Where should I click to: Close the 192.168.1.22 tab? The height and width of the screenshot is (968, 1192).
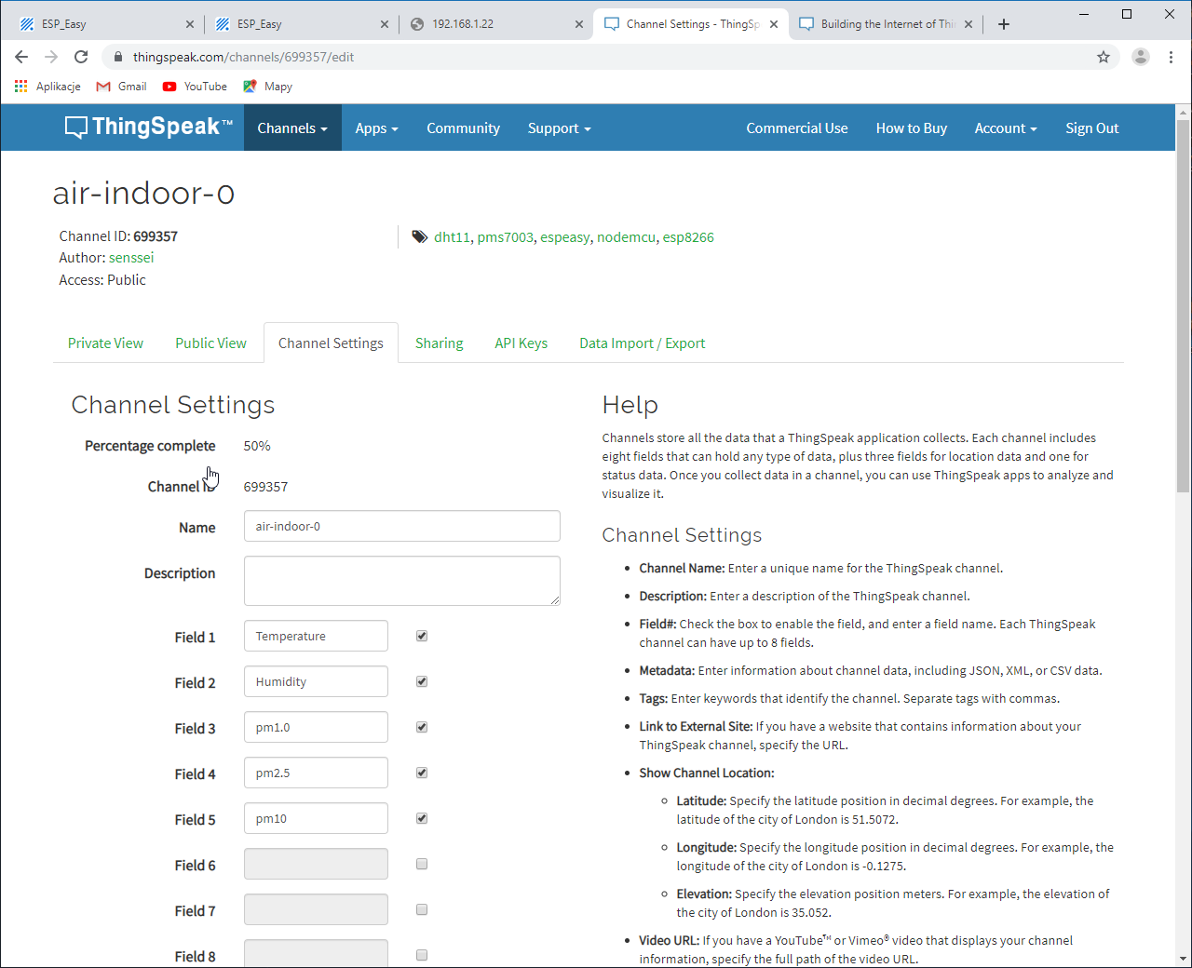[578, 24]
